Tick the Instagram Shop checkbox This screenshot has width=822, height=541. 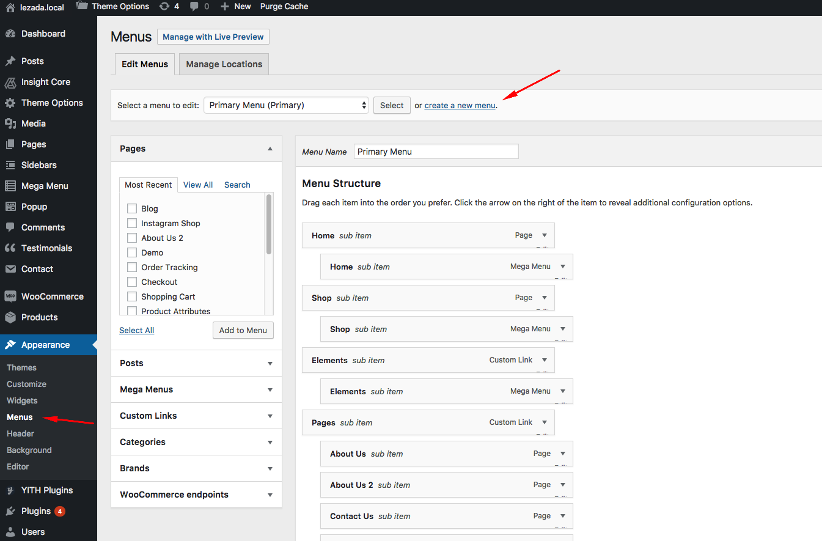pos(132,223)
